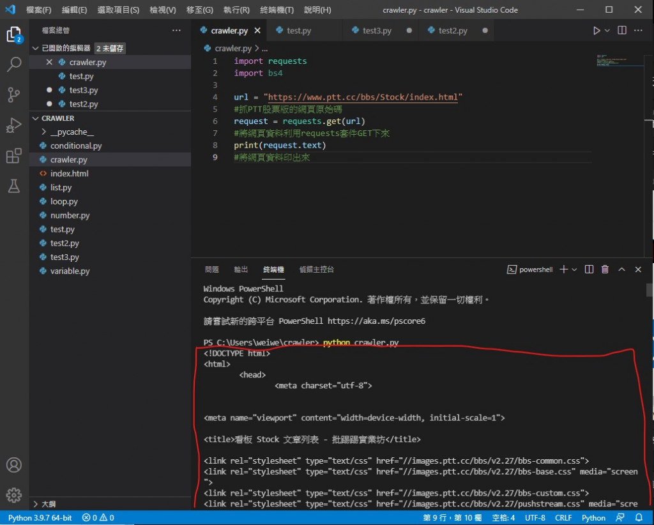Open the 編輯(E) menu
Image resolution: width=654 pixels, height=525 pixels.
pyautogui.click(x=74, y=10)
